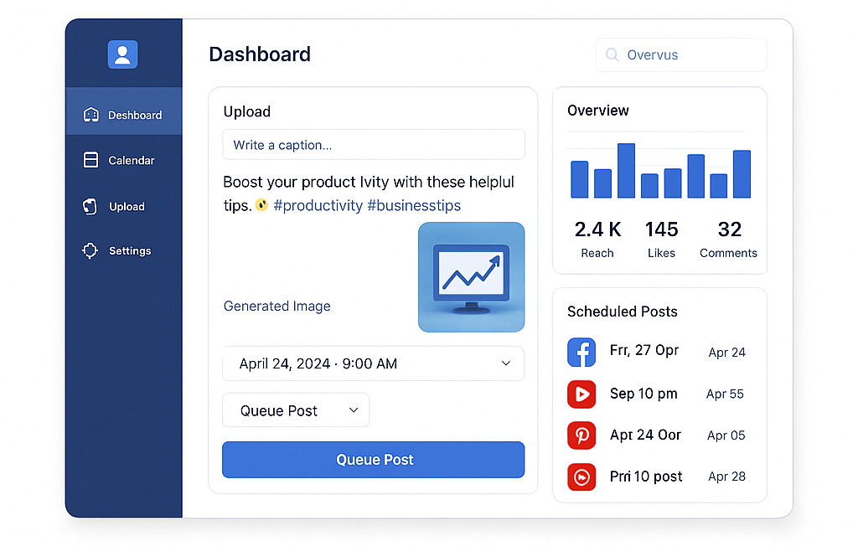Click the emoji in the caption text
Viewport: 858px width, 546px height.
coord(261,204)
